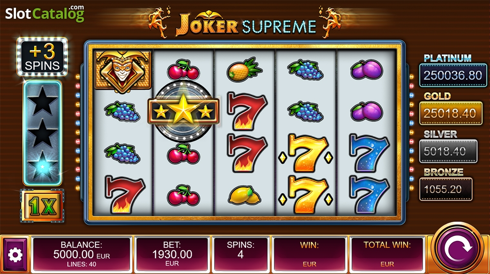Open the Bet amount panel

coord(172,254)
